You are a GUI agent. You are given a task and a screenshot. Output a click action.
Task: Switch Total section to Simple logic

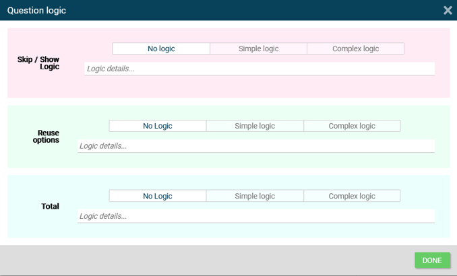(x=255, y=196)
